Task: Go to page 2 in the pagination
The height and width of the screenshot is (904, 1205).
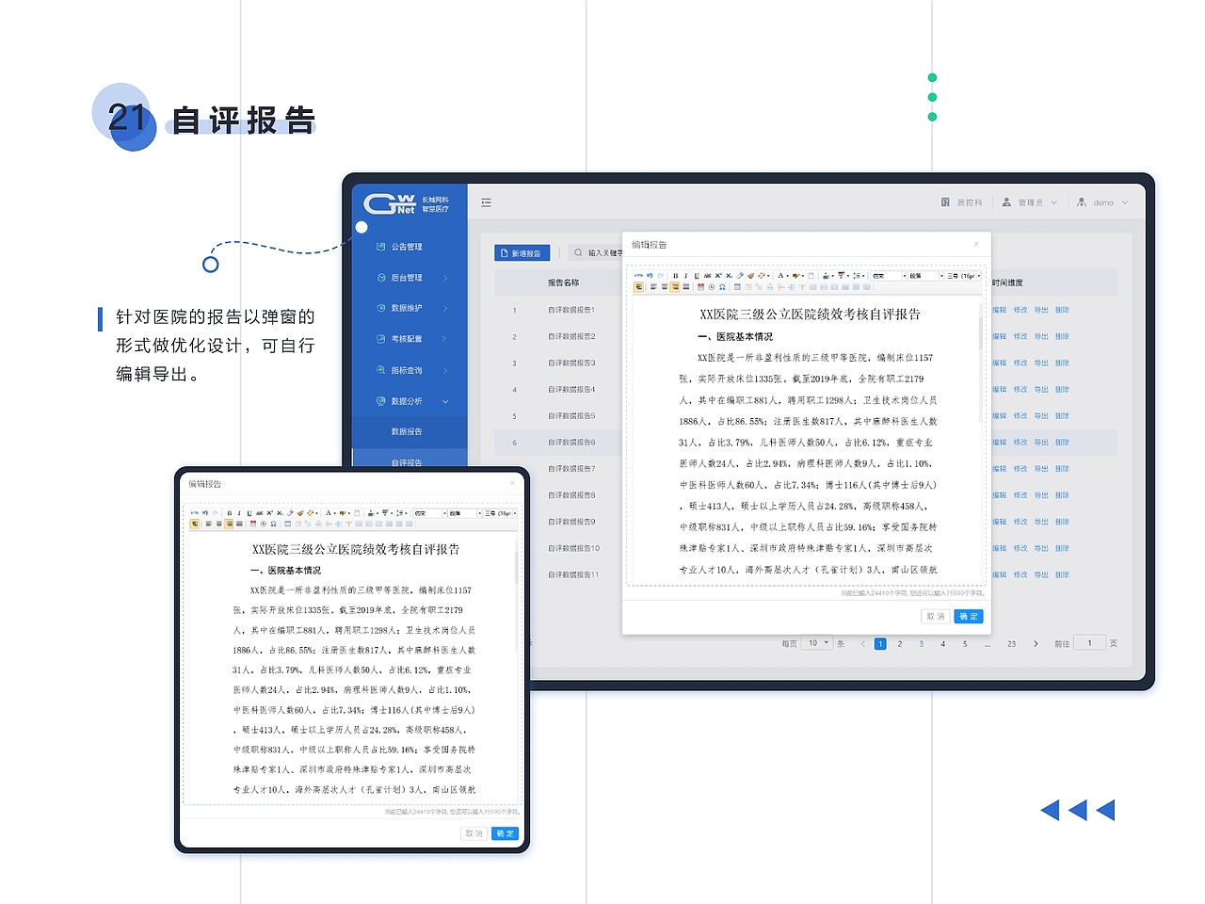Action: point(900,644)
